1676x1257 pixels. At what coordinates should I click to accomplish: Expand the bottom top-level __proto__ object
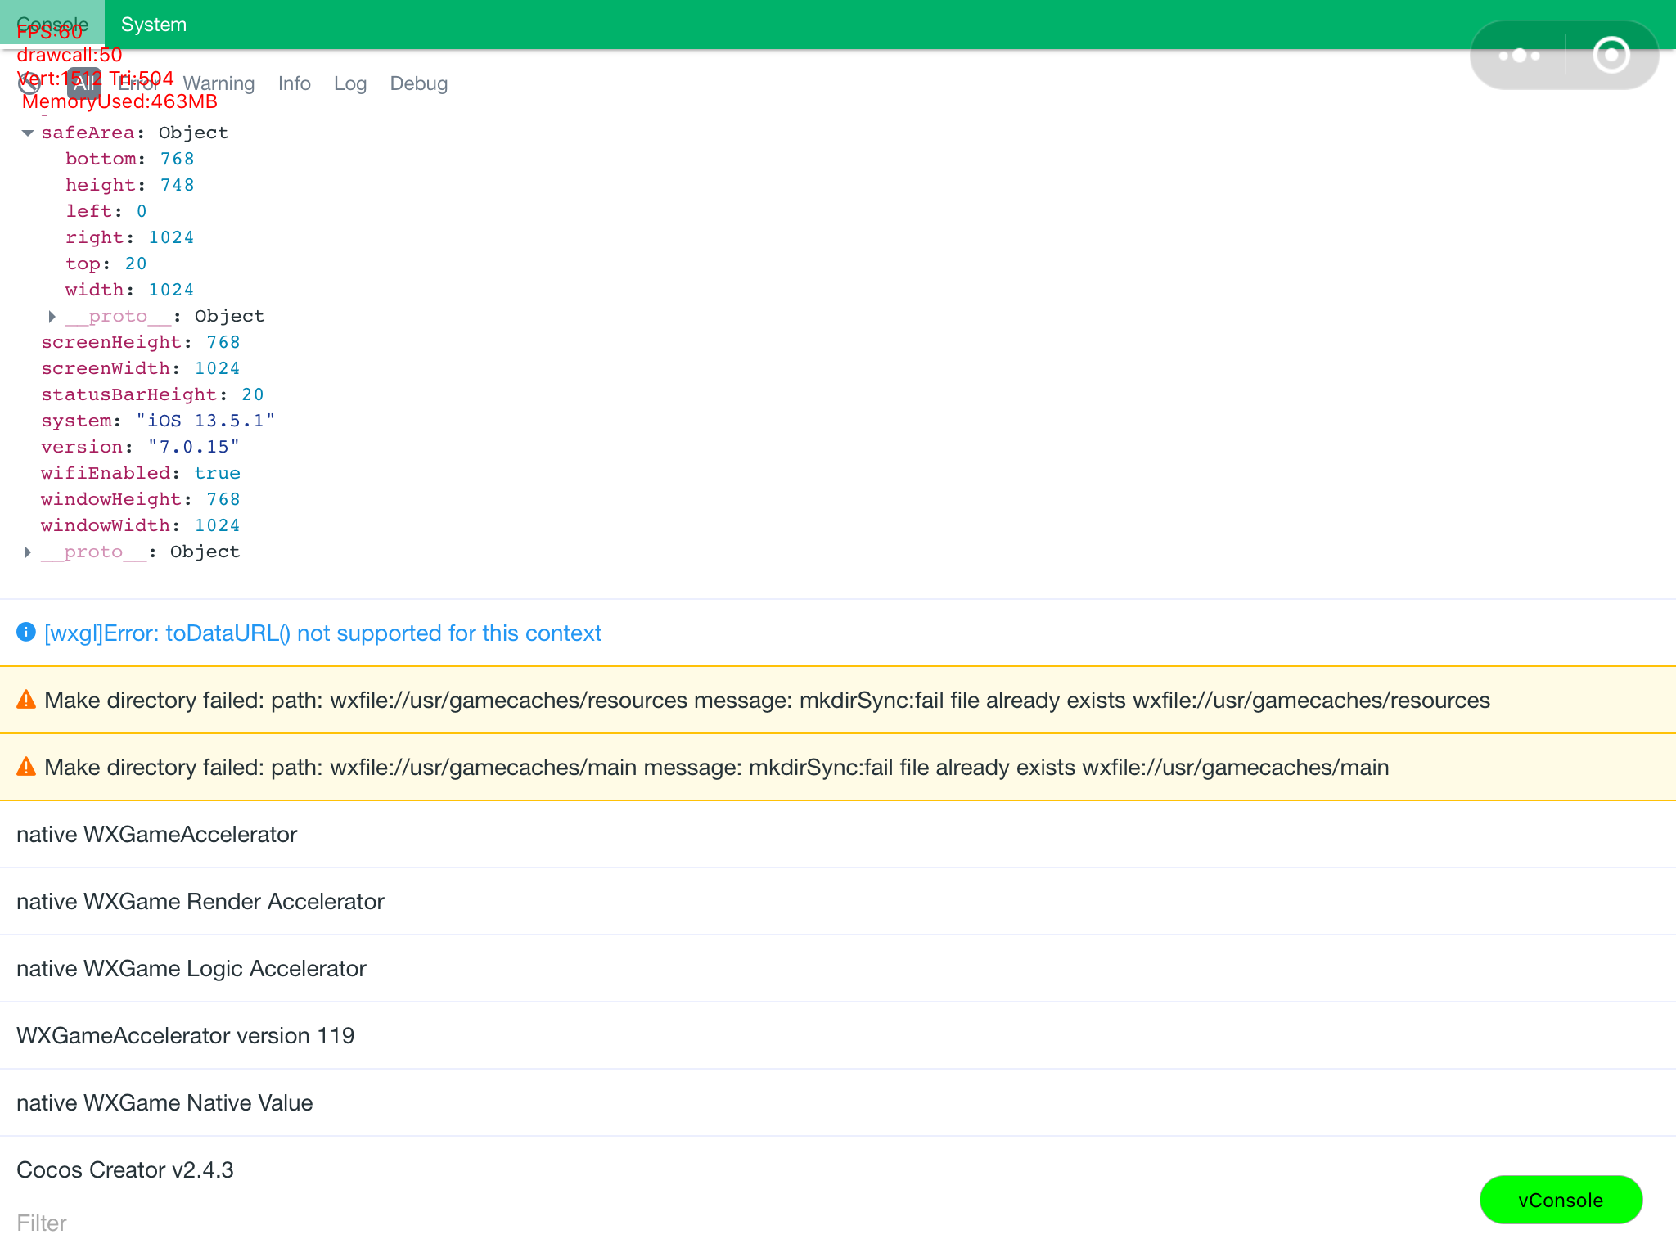coord(28,552)
